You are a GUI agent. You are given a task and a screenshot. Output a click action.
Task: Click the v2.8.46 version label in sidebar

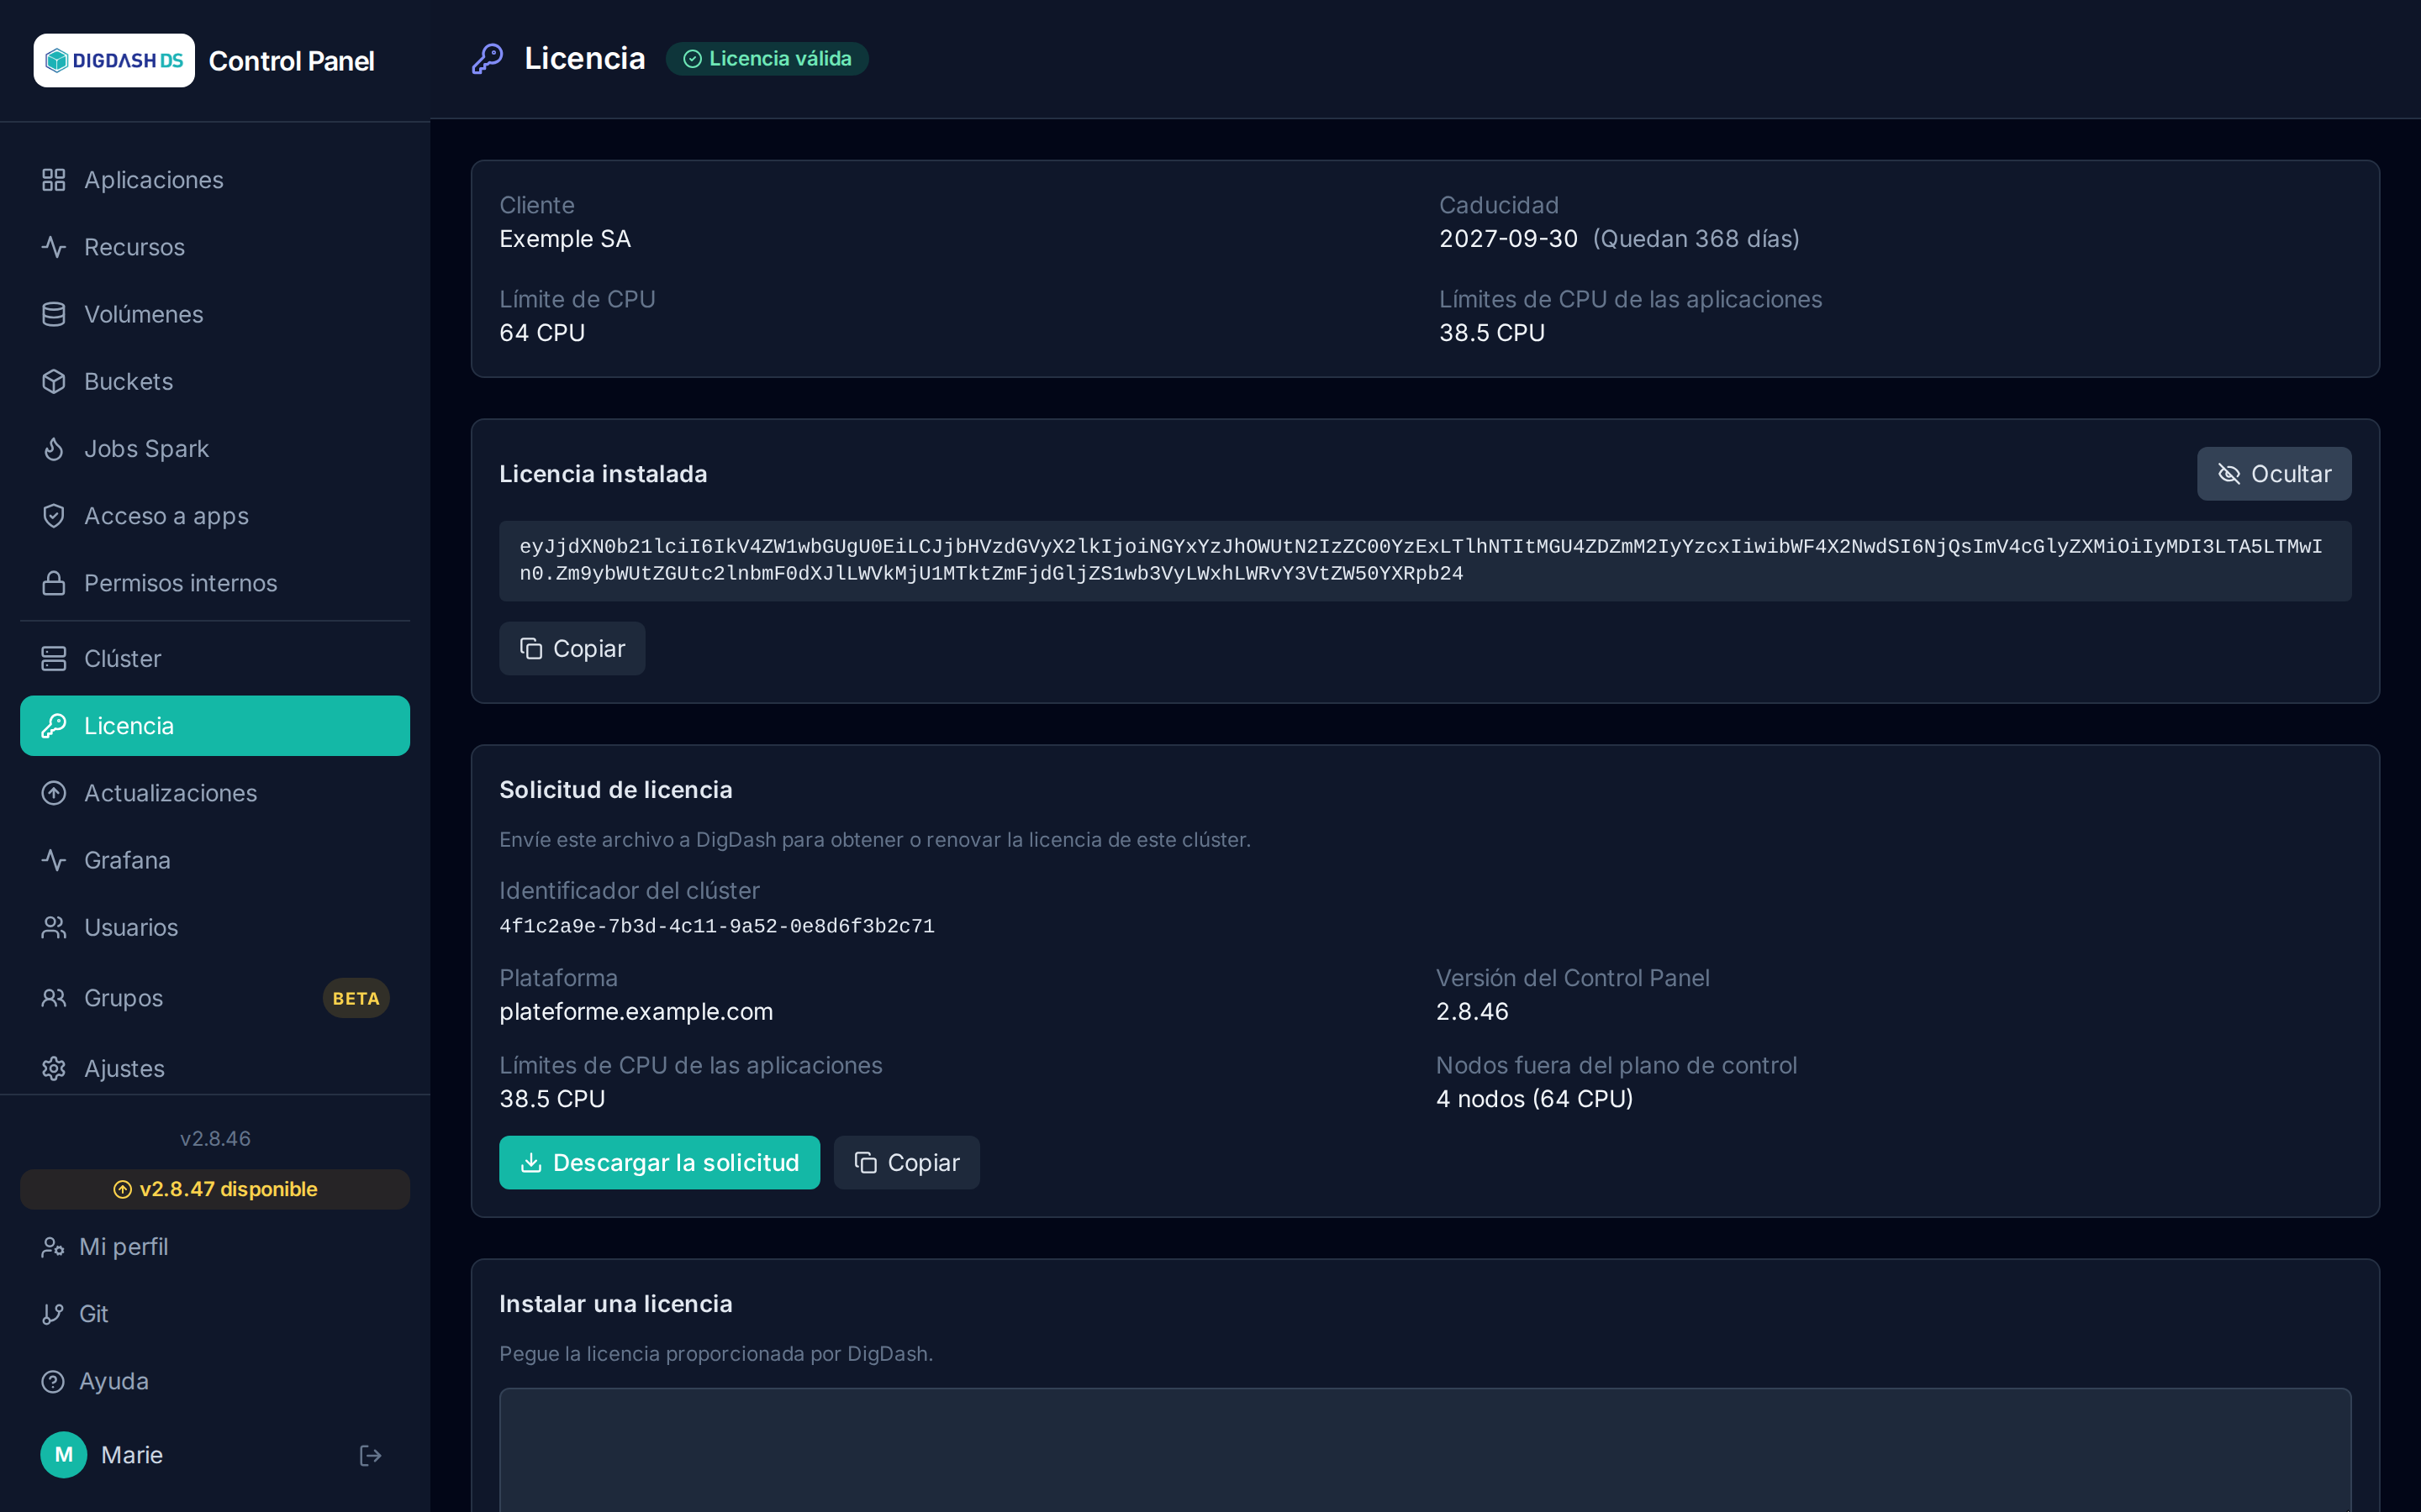click(x=215, y=1139)
